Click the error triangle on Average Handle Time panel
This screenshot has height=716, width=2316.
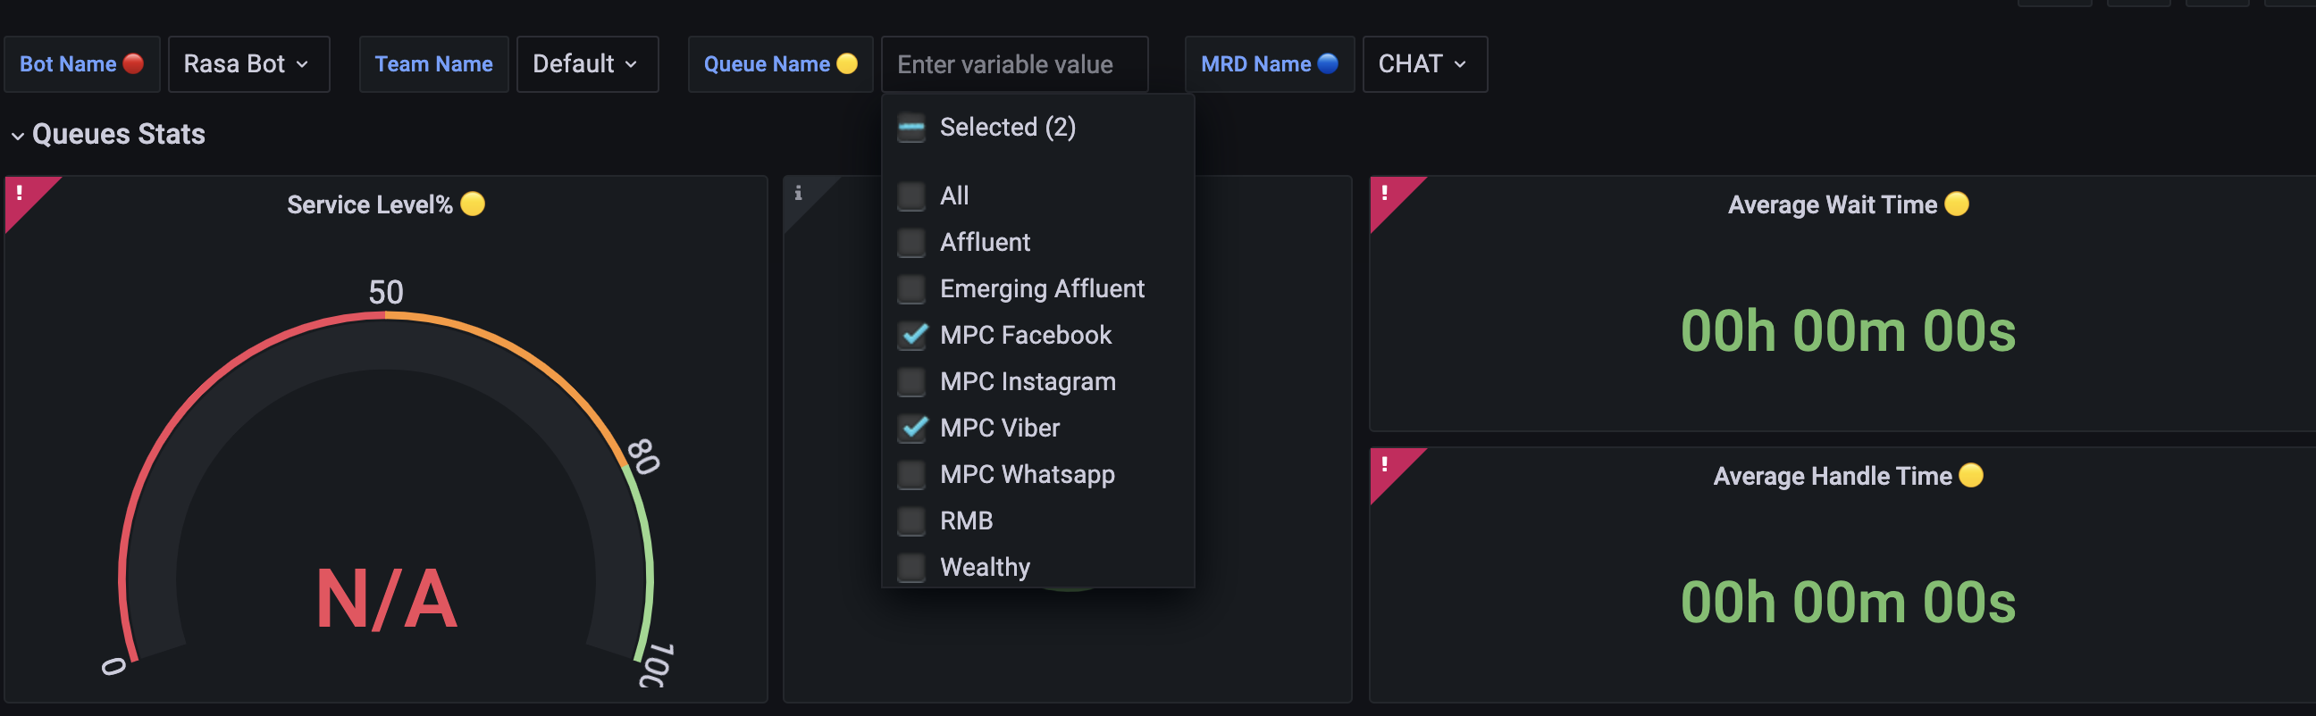(x=1385, y=463)
